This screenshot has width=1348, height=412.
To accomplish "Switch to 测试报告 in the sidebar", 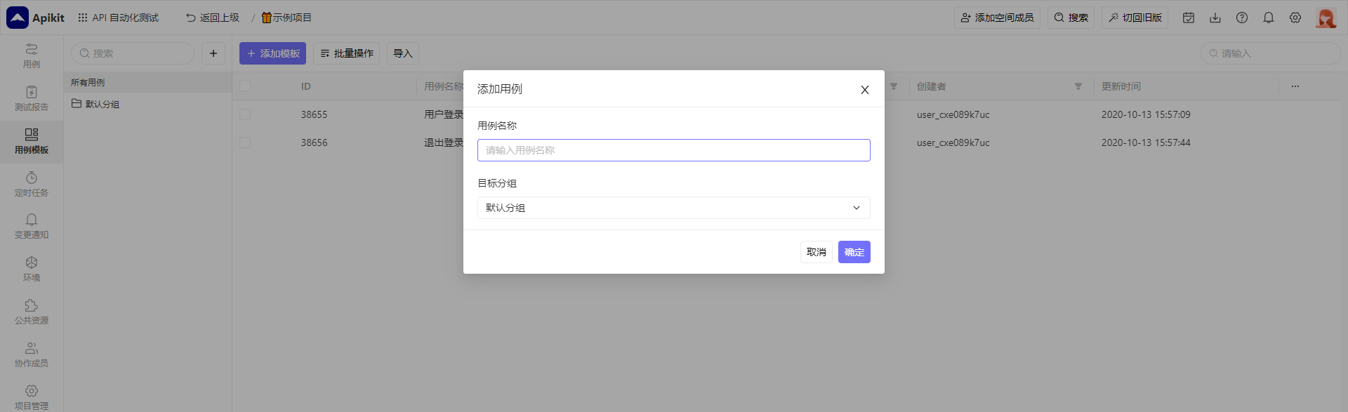I will [32, 98].
